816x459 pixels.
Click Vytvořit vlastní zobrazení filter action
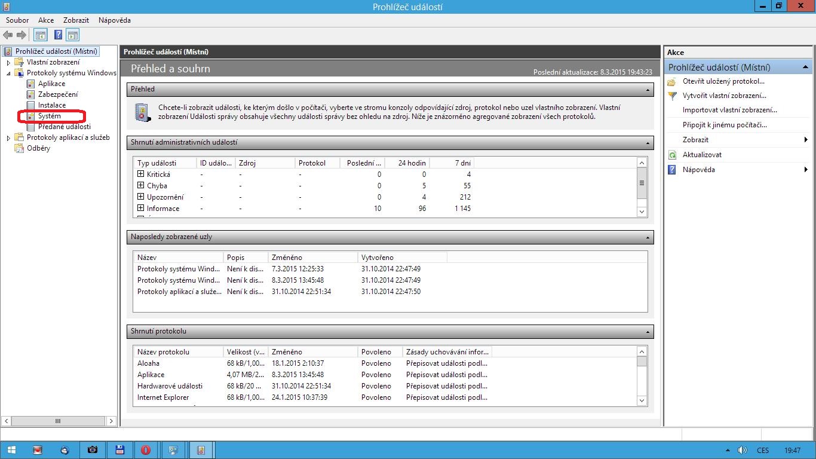coord(724,96)
